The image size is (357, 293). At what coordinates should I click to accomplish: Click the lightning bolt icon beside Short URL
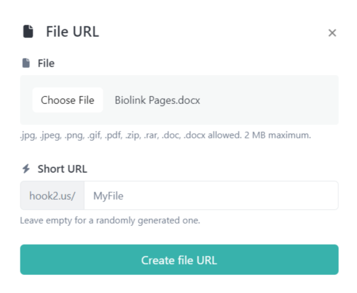(26, 169)
